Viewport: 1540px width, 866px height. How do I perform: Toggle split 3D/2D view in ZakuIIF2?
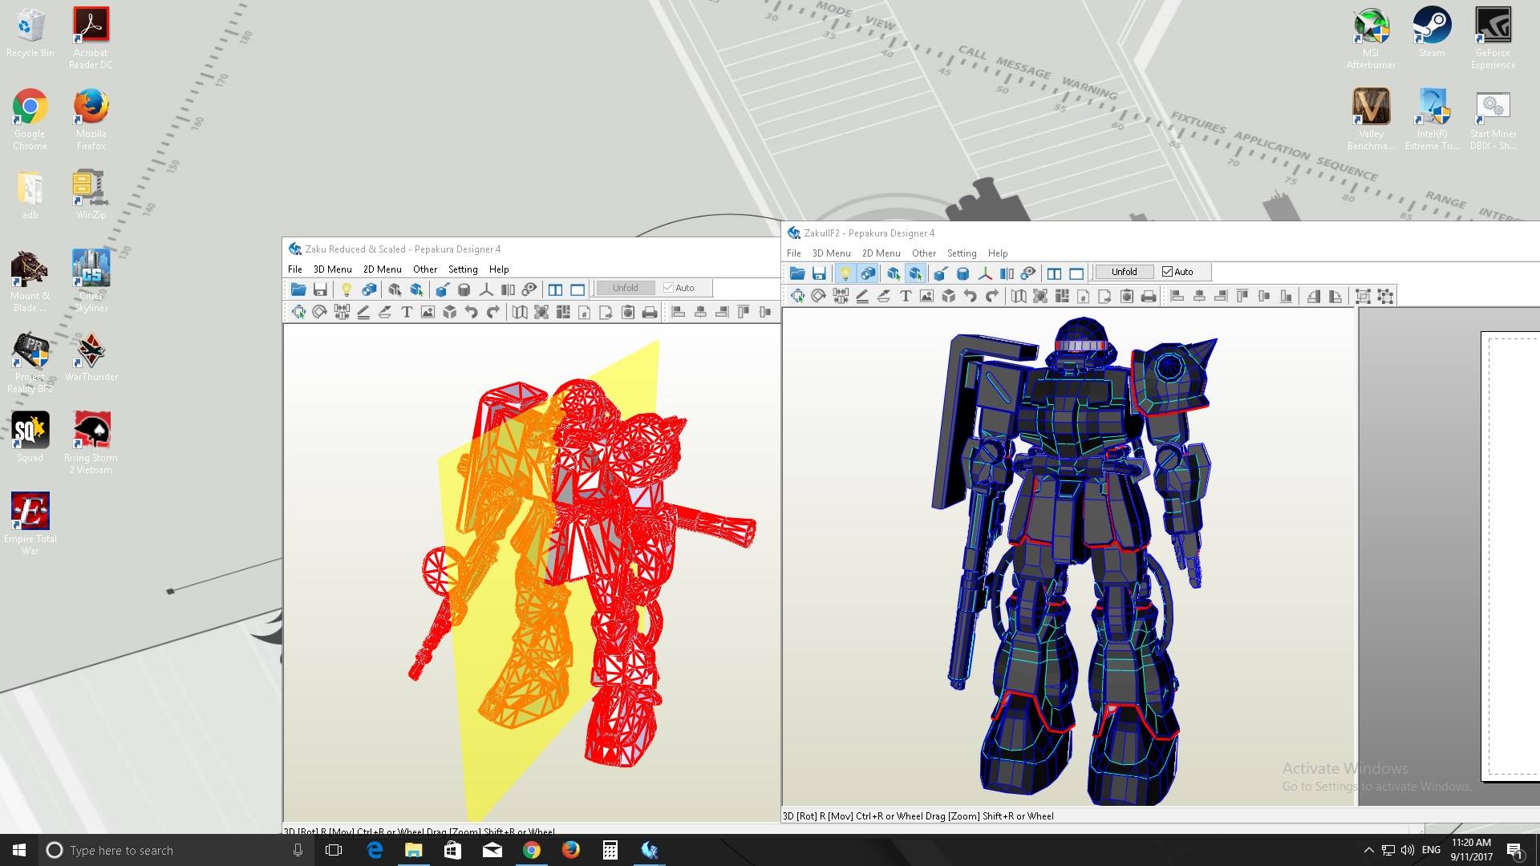pyautogui.click(x=1054, y=273)
